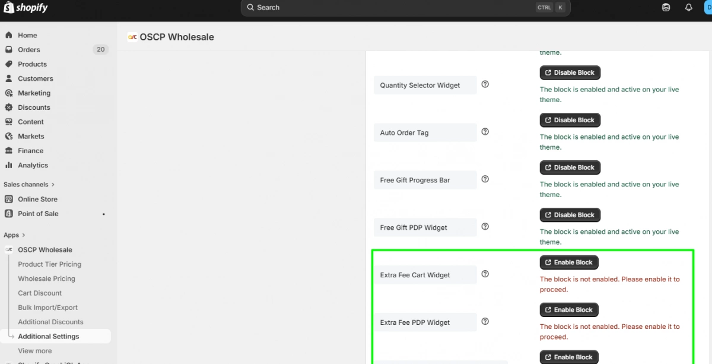The height and width of the screenshot is (364, 712).
Task: Click the Home icon in sidebar
Action: (9, 35)
